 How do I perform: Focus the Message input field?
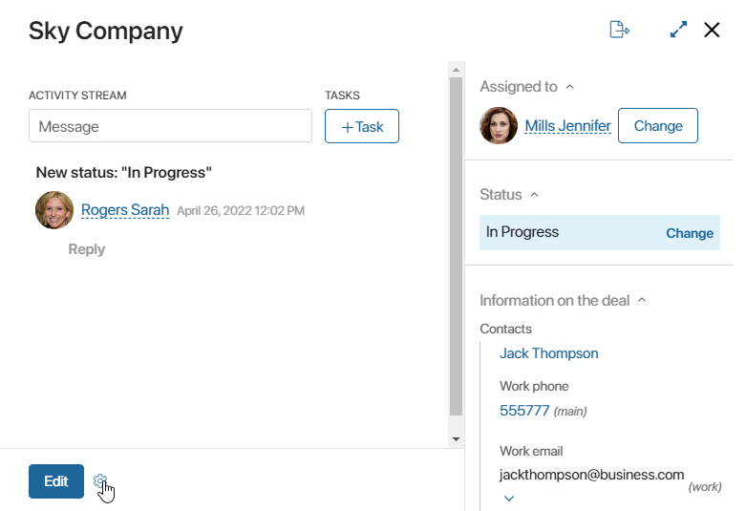170,126
